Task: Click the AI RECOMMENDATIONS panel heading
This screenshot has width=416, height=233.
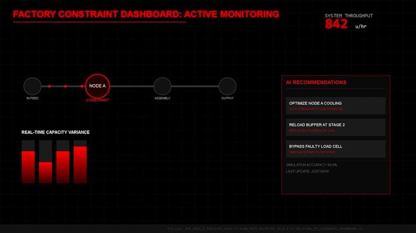Action: click(x=316, y=82)
